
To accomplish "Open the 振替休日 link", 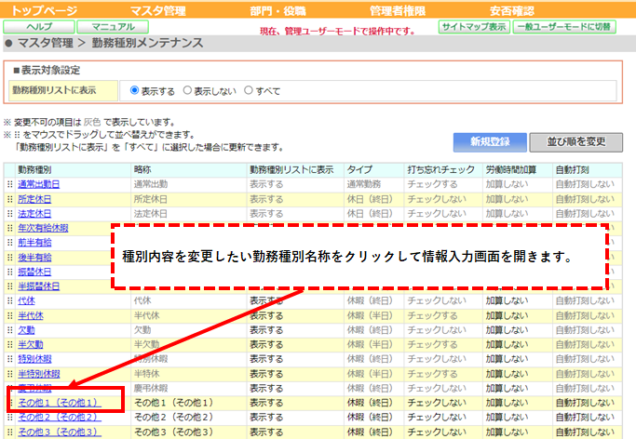I will point(34,272).
